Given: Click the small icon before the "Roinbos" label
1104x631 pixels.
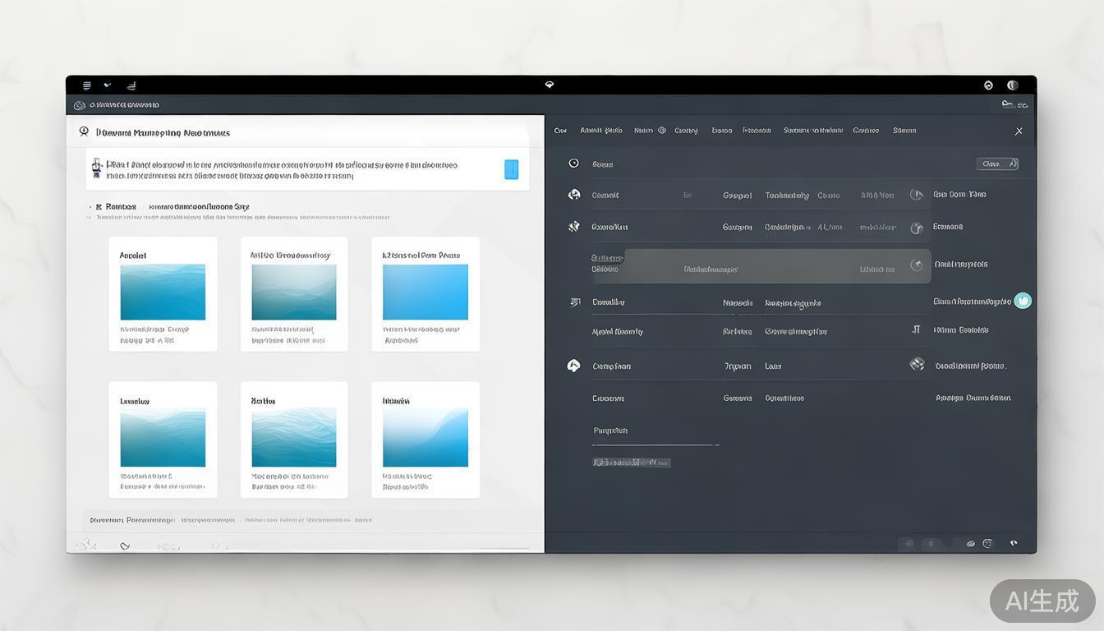Looking at the screenshot, I should (99, 207).
